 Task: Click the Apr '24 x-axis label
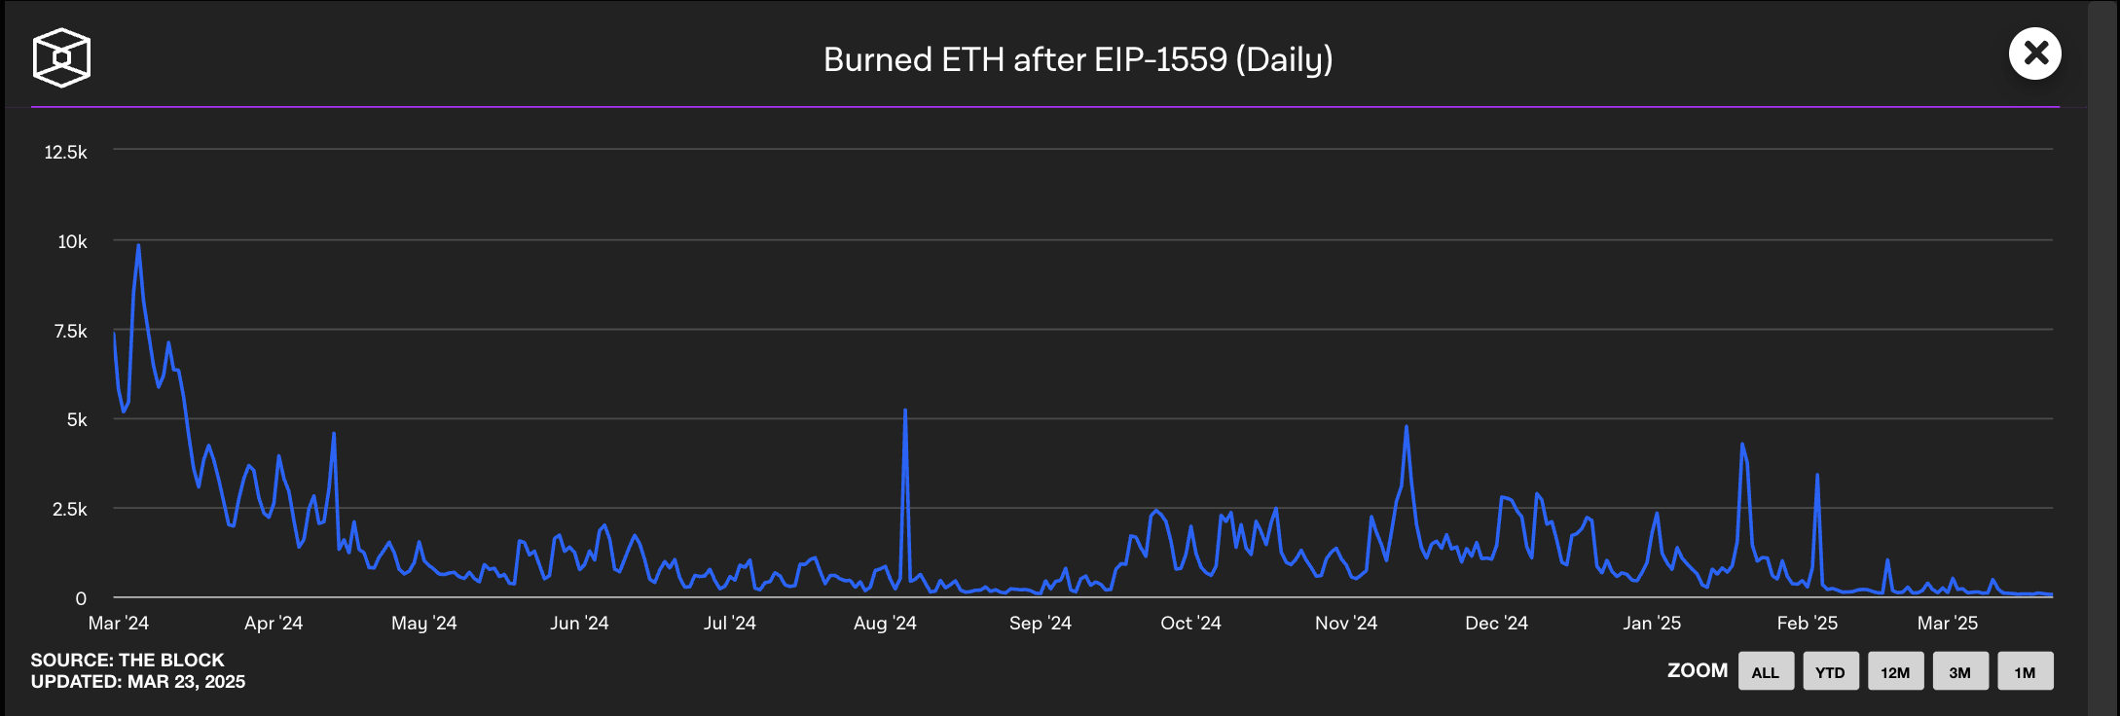[x=274, y=623]
